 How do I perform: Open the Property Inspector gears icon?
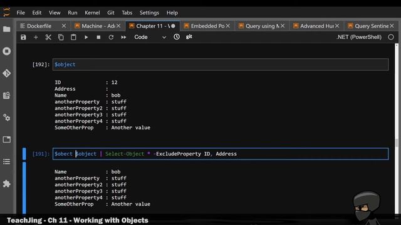pos(7,117)
